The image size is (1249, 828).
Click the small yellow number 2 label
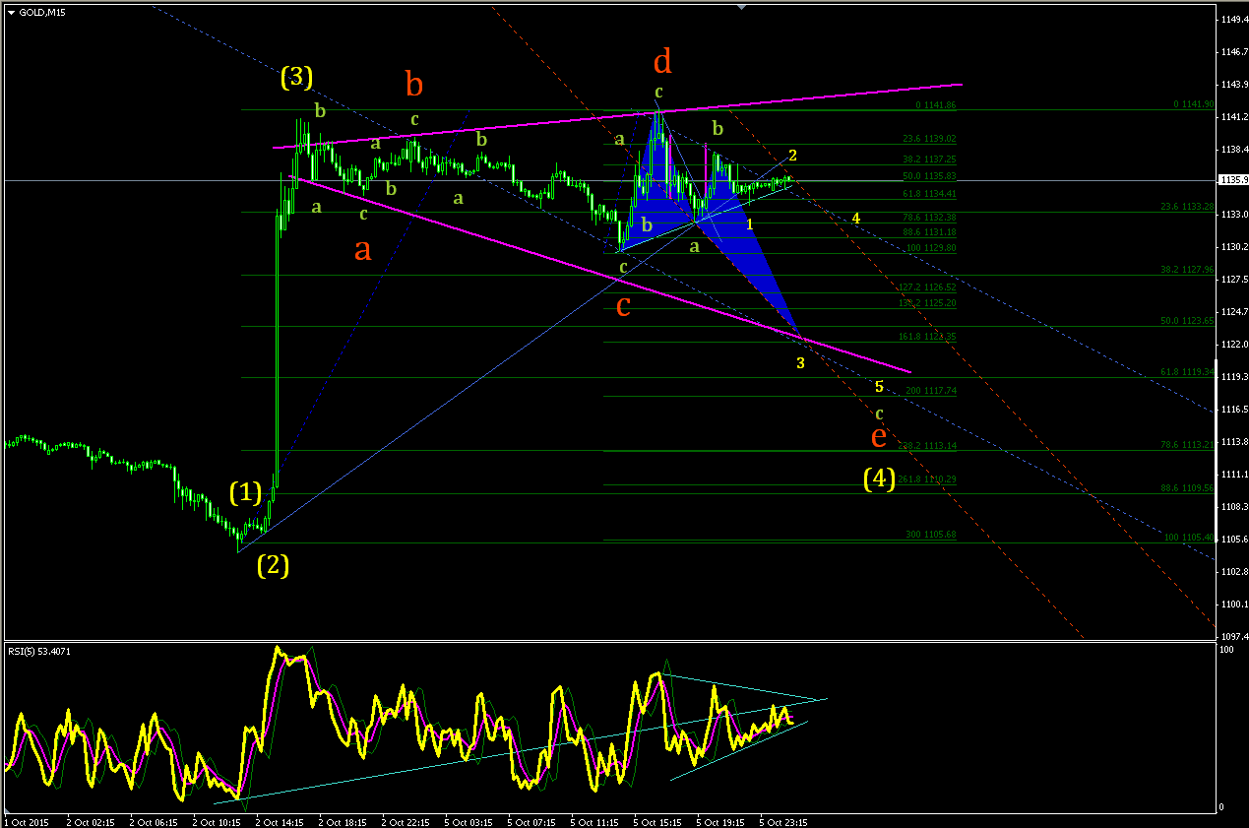point(792,156)
